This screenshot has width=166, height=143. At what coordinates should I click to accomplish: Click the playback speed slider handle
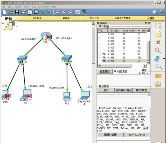point(149,94)
